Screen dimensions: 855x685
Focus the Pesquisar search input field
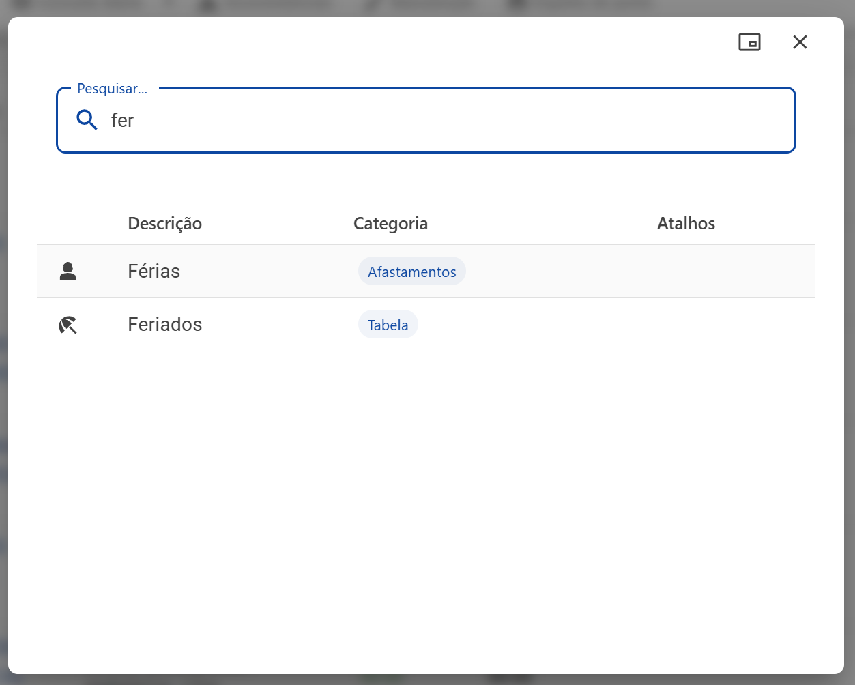coord(426,120)
